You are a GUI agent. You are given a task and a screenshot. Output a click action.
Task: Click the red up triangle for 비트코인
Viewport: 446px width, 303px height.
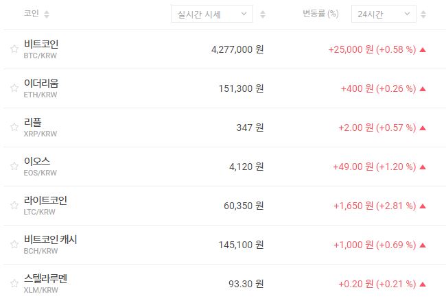click(423, 49)
